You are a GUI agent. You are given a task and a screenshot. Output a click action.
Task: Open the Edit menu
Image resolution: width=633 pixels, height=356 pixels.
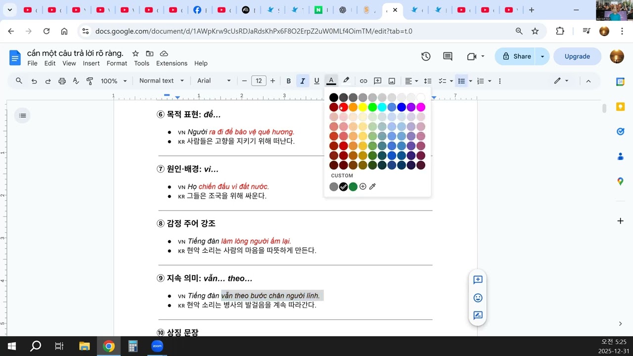click(50, 63)
